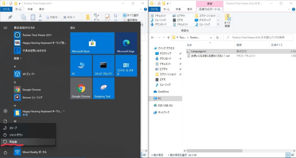This screenshot has height=158, width=296.
Task: Open help icon in right Explorer window
Action: coord(294,9)
